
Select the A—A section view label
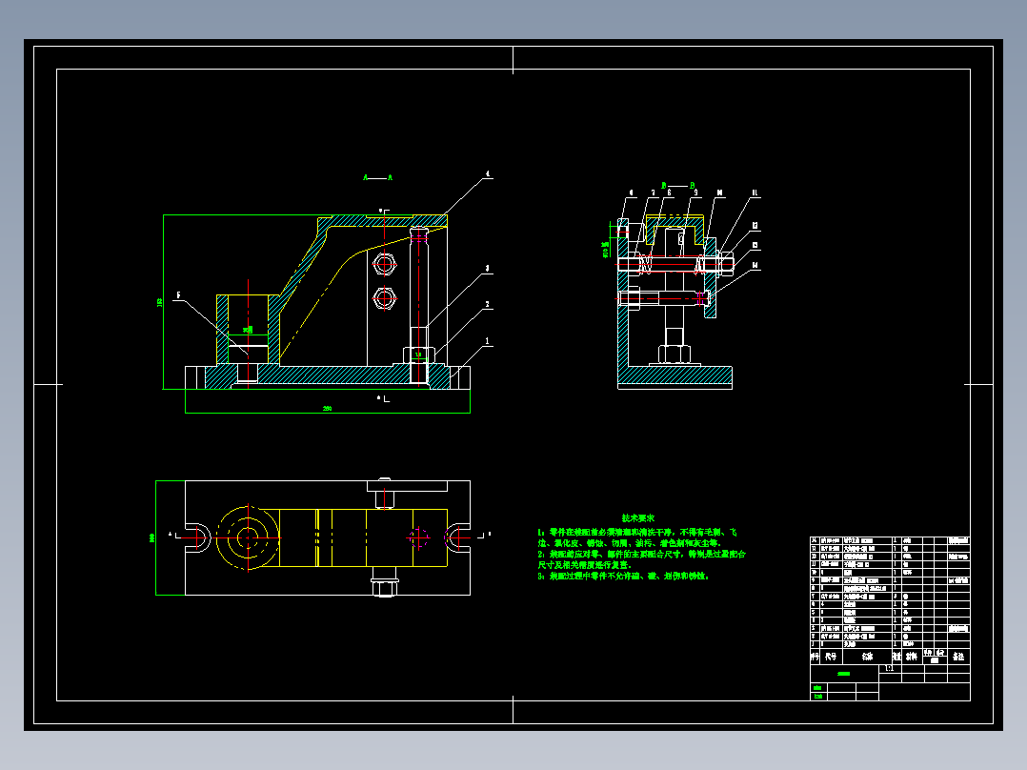click(x=378, y=177)
